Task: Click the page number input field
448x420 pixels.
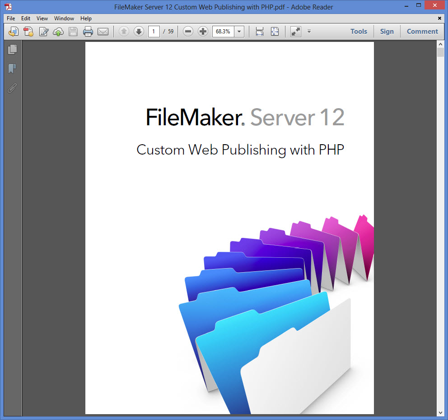Action: (154, 32)
